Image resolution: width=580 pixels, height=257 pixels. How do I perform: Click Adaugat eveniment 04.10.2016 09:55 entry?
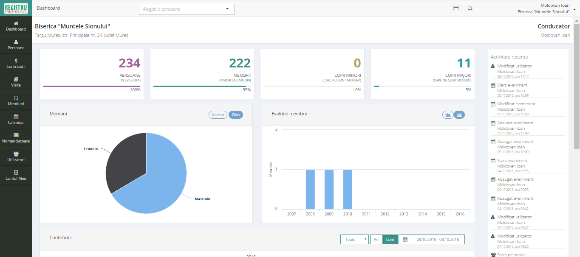[x=527, y=184]
